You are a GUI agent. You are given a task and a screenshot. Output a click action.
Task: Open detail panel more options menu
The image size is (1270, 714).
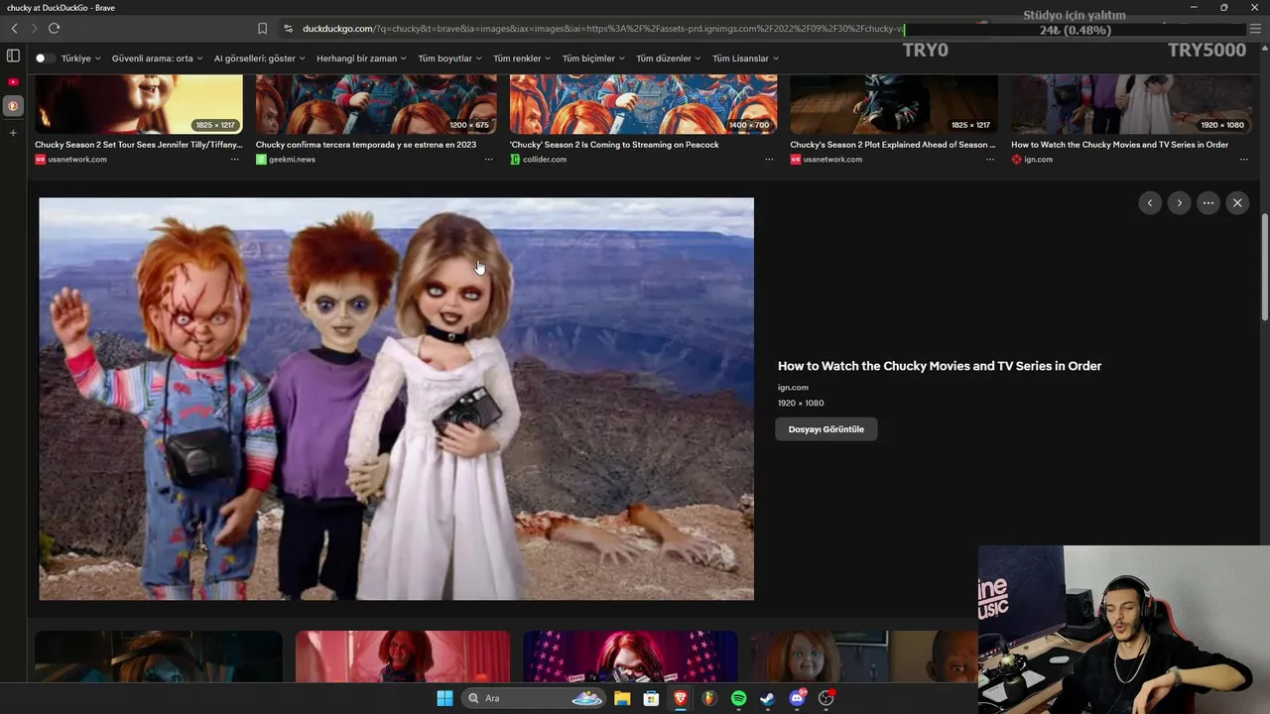point(1207,202)
